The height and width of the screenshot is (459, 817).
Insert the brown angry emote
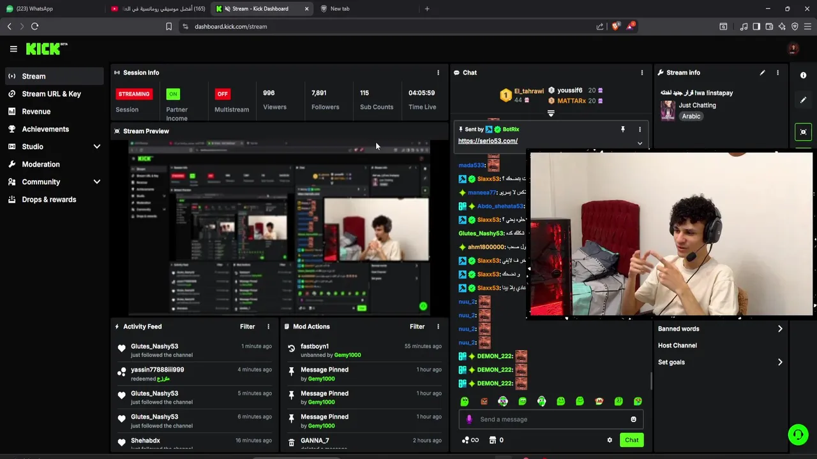click(x=484, y=401)
